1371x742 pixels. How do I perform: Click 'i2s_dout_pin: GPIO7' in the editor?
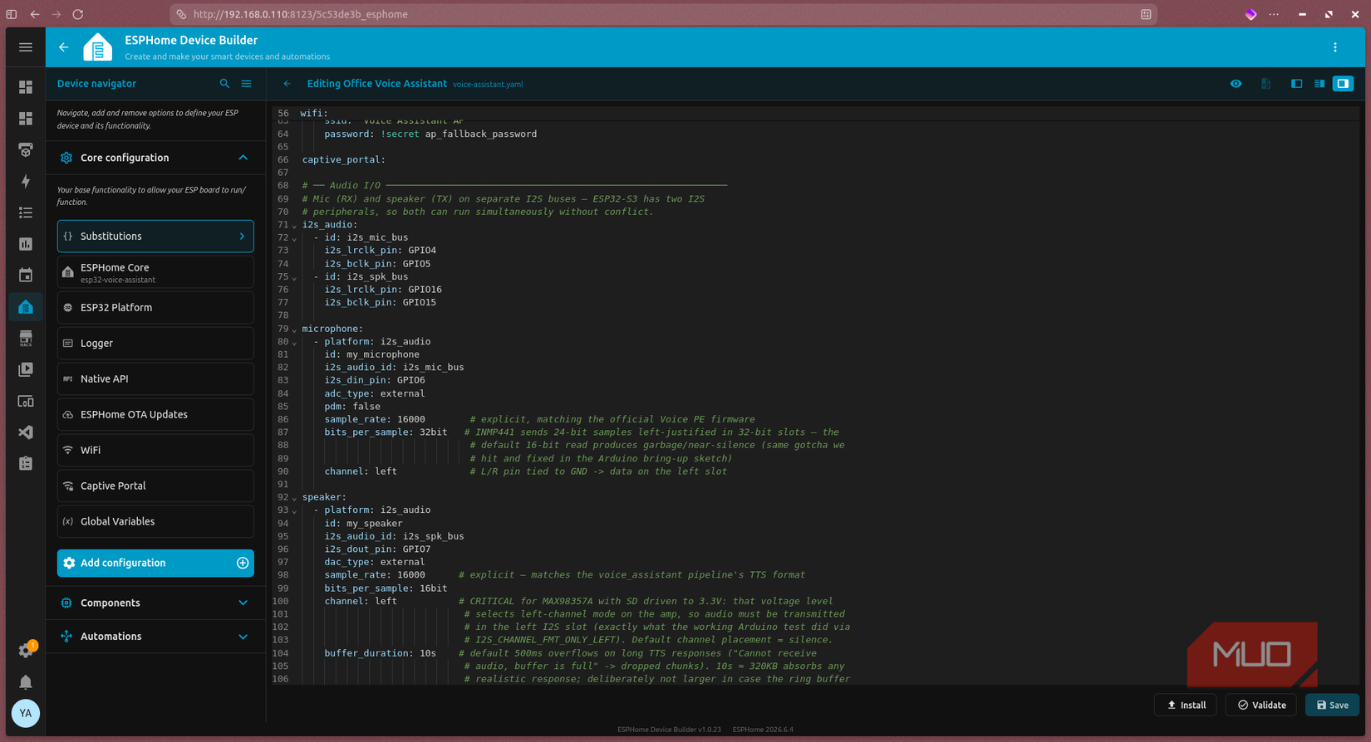tap(377, 549)
